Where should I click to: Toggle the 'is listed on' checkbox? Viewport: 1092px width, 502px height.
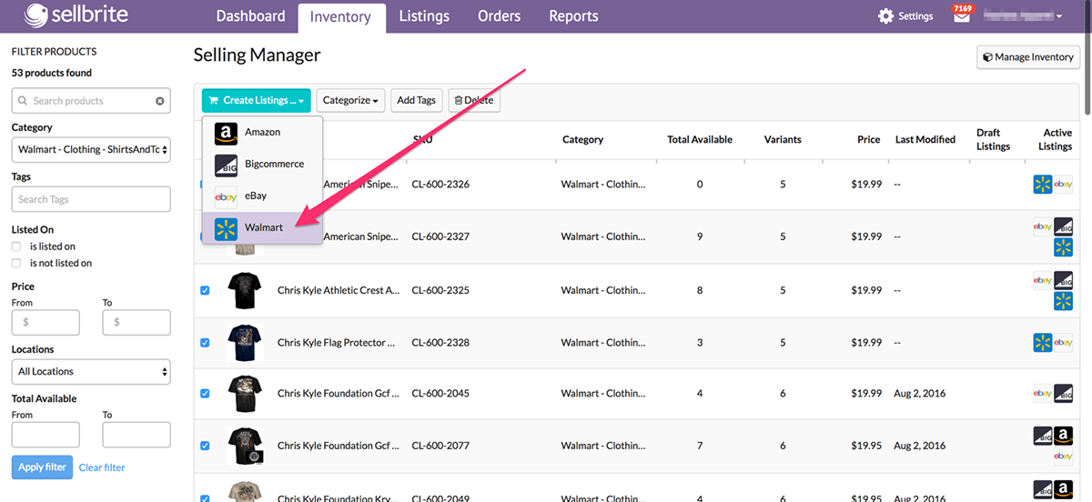coord(16,246)
